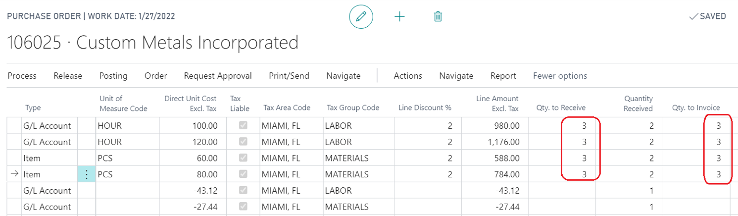This screenshot has width=738, height=216.
Task: Click the Line Amount Excl. Tax column header
Action: (x=497, y=103)
